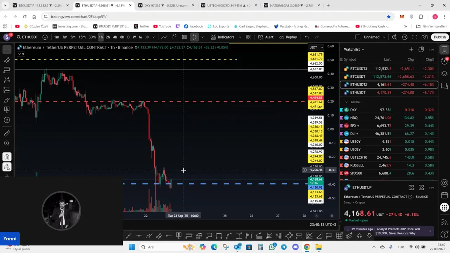Screen dimensions: 450x253
Task: Switch to the USTECH100CFD browser tab
Action: click(229, 5)
